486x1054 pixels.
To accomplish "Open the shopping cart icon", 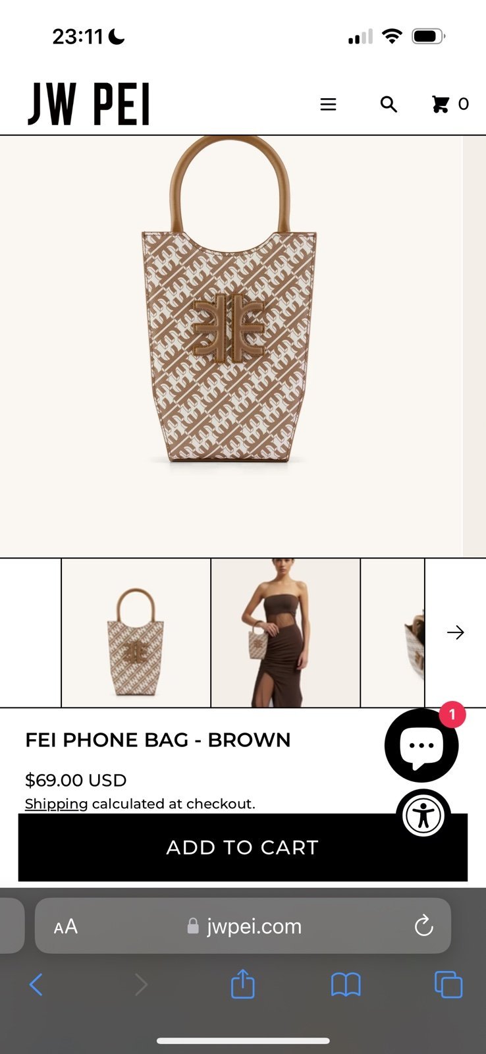I will click(x=440, y=104).
